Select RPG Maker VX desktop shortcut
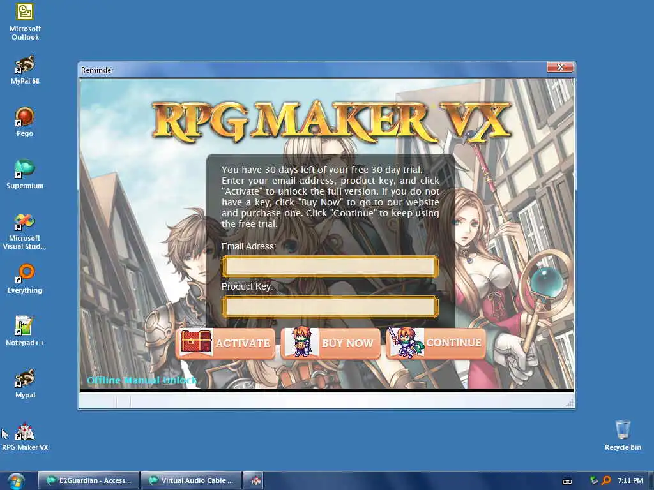The image size is (654, 490). [25, 436]
